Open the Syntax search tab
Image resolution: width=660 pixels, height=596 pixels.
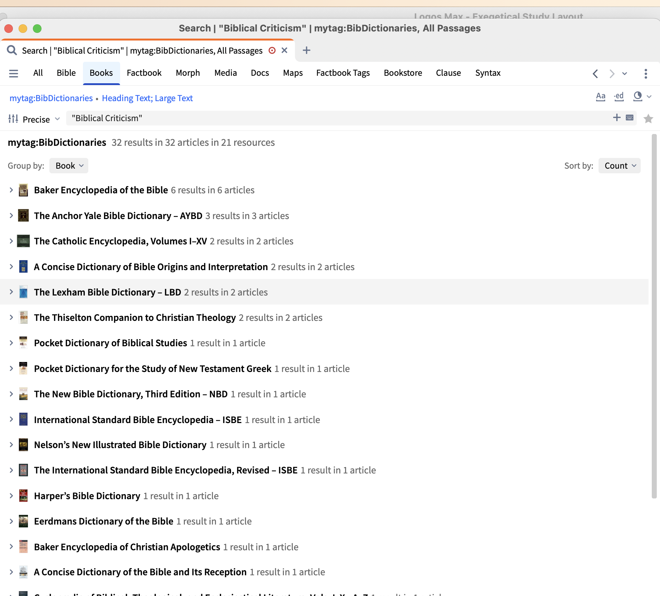point(488,73)
